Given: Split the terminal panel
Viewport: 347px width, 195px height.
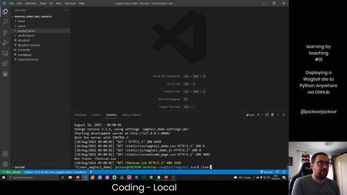Looking at the screenshot, I should [x=267, y=115].
